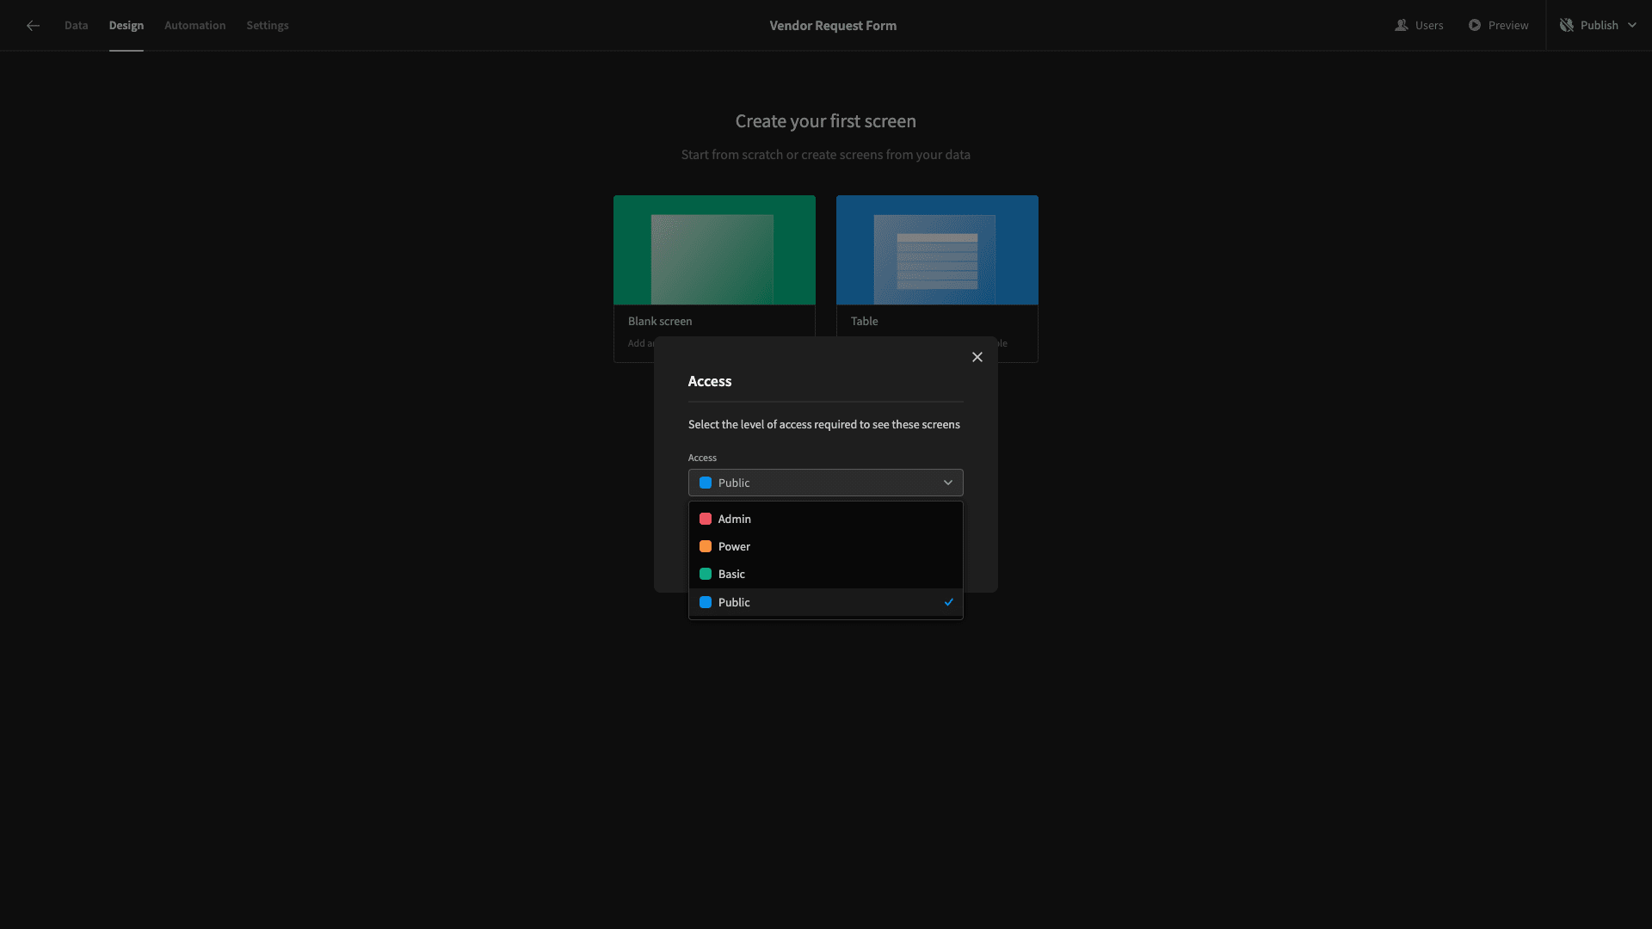Viewport: 1652px width, 929px height.
Task: Select the Table screen thumbnail
Action: [x=937, y=250]
